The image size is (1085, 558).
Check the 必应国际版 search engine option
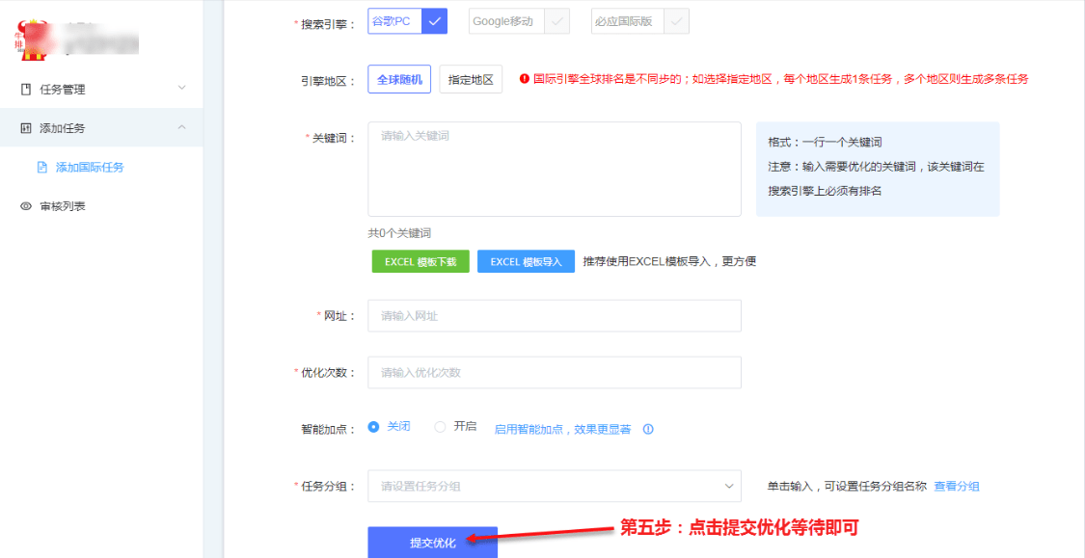click(677, 21)
